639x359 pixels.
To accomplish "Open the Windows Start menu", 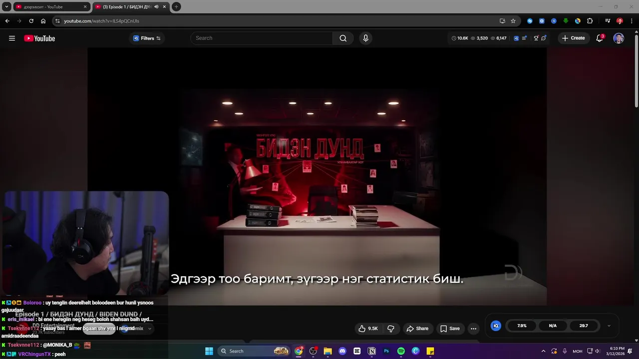I will pos(209,351).
